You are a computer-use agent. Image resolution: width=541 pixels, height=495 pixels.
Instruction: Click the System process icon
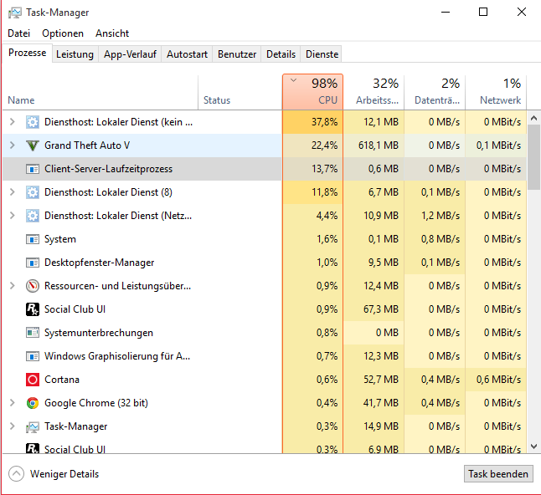click(x=33, y=239)
